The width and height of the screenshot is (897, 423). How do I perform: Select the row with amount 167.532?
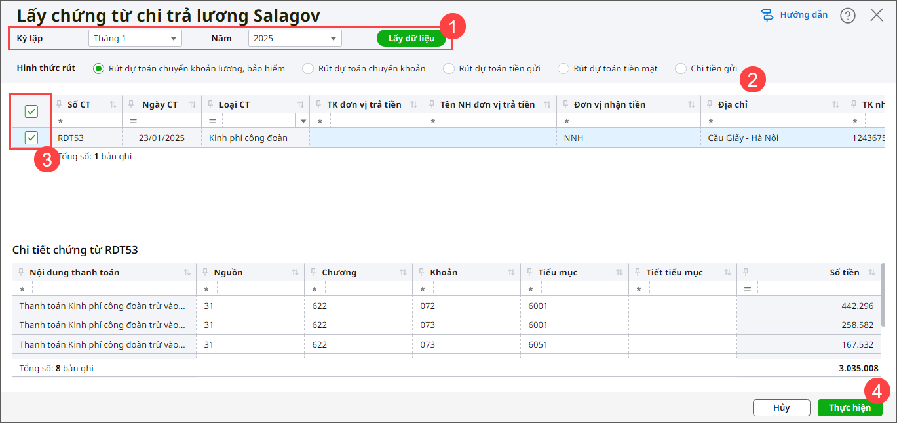point(447,344)
